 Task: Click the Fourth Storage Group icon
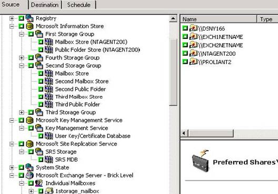coord(39,57)
